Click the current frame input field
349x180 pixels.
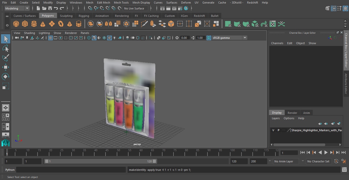pos(289,153)
